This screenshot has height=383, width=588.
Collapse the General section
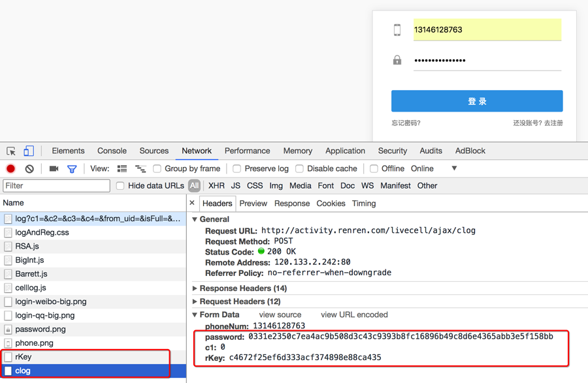pos(195,219)
